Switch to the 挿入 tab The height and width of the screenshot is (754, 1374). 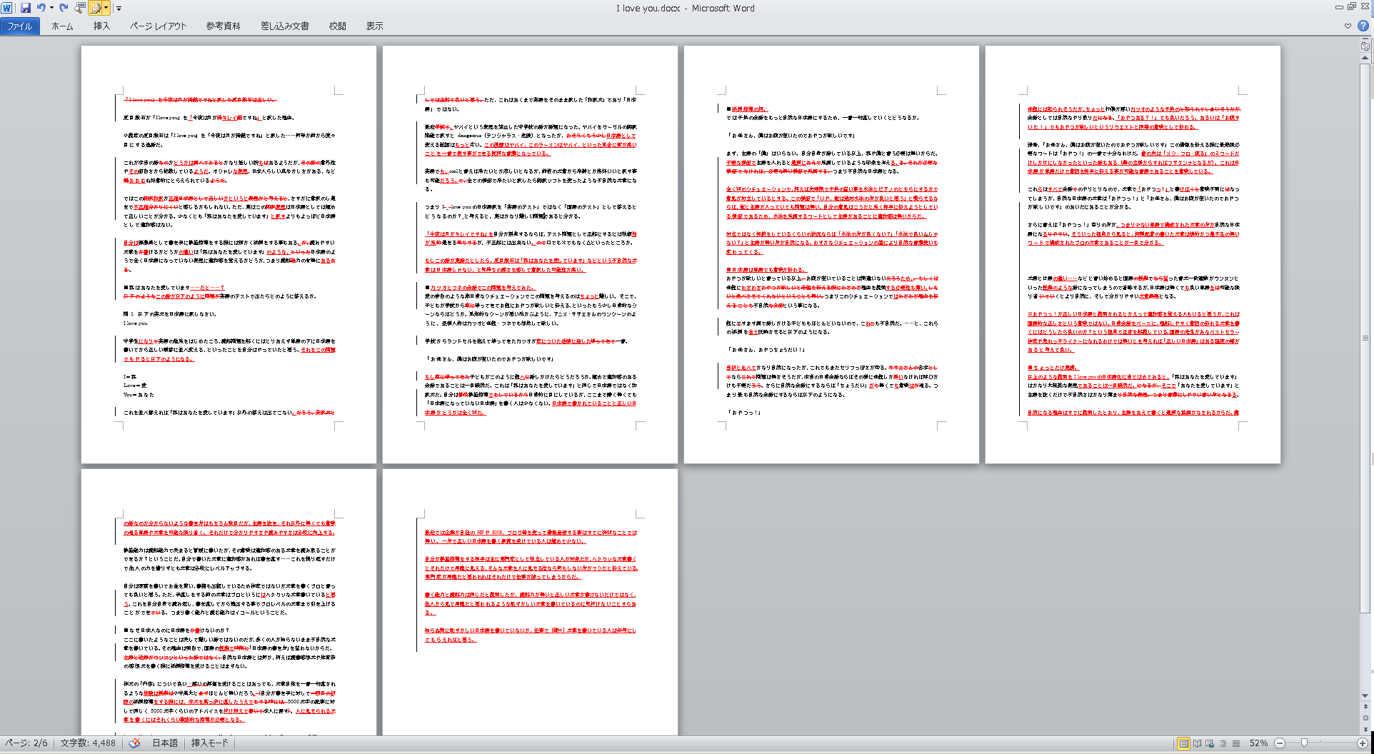pyautogui.click(x=101, y=26)
